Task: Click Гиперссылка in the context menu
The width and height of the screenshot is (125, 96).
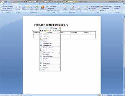Action: coord(50,63)
